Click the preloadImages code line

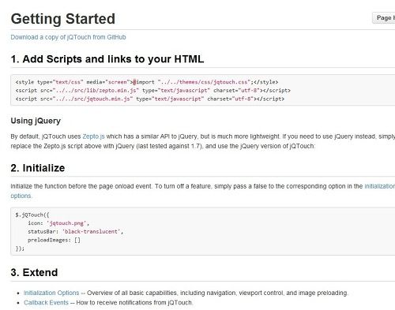click(54, 240)
